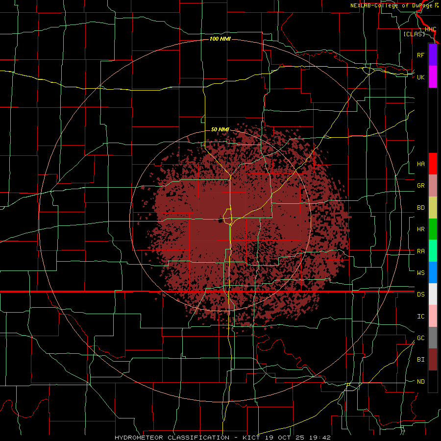Viewport: 441px width, 441px height.
Task: Click the mint green RA swatch
Action: [x=433, y=251]
